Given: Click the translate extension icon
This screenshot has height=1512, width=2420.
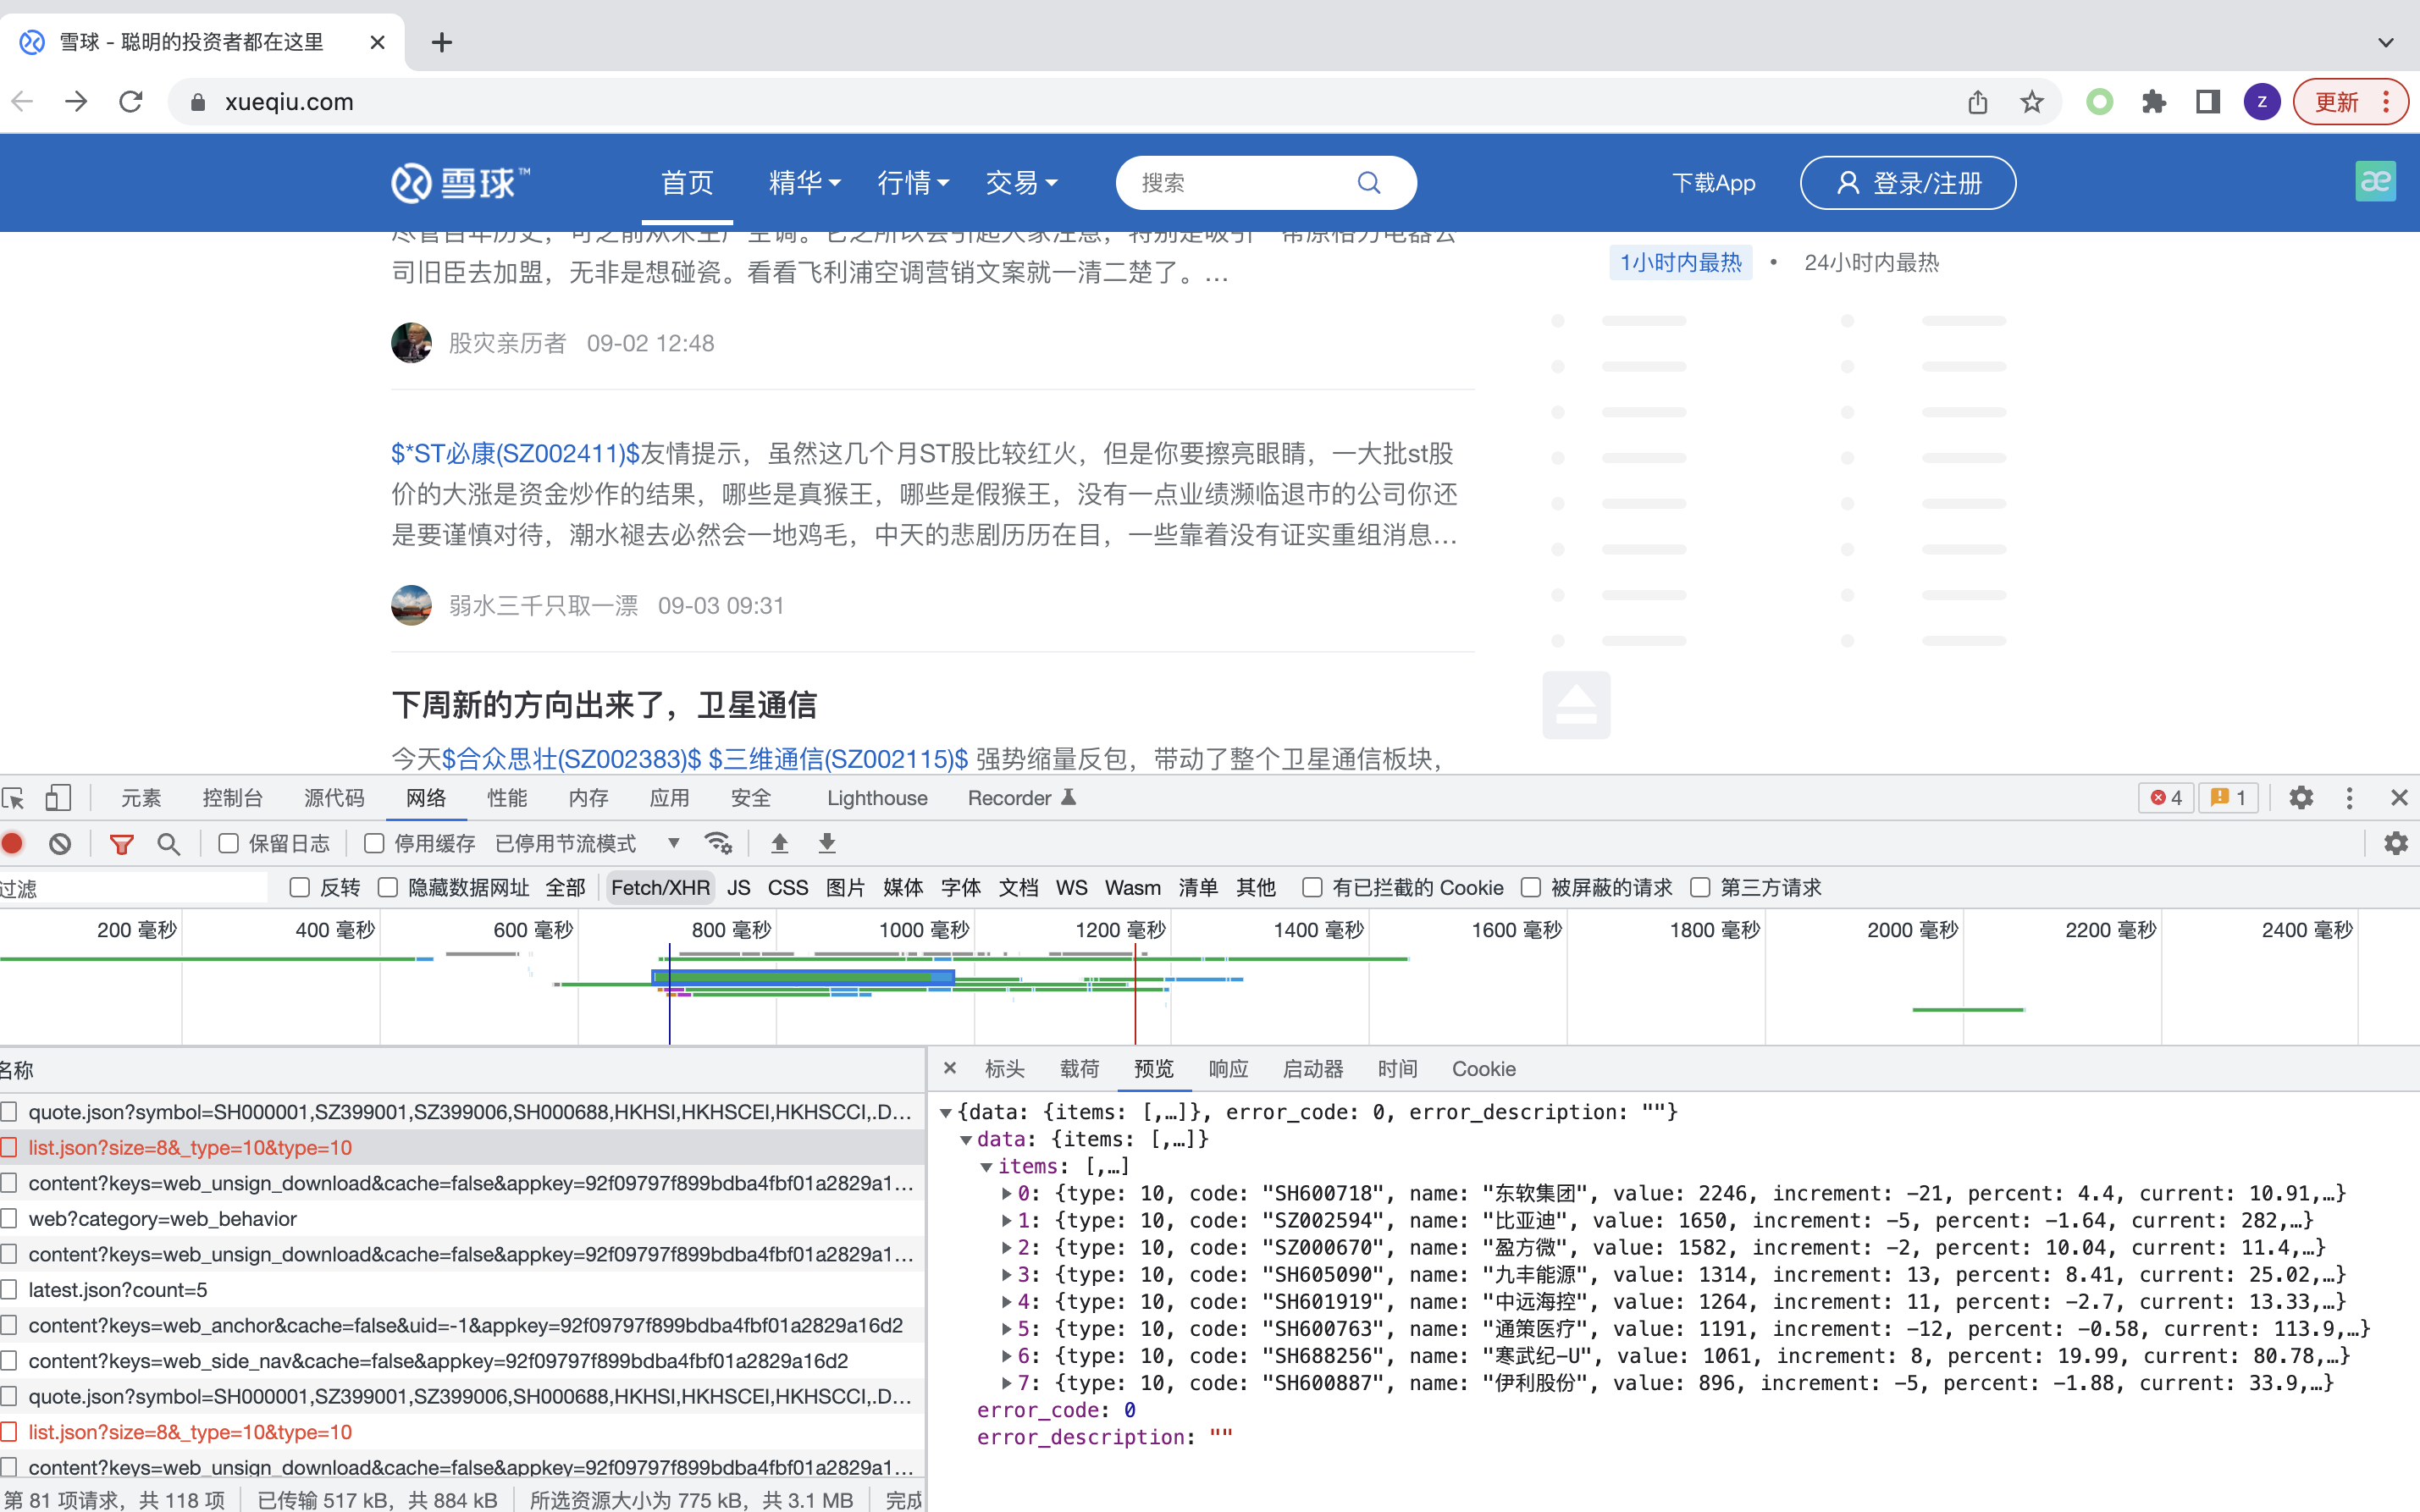Looking at the screenshot, I should 2376,181.
